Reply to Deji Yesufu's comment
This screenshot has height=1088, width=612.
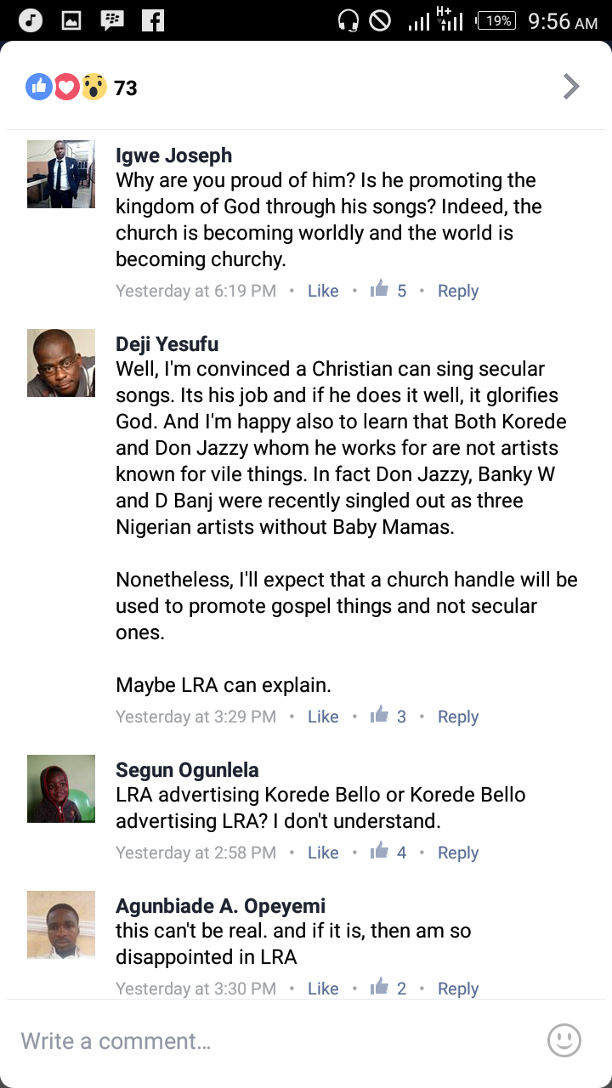point(458,717)
